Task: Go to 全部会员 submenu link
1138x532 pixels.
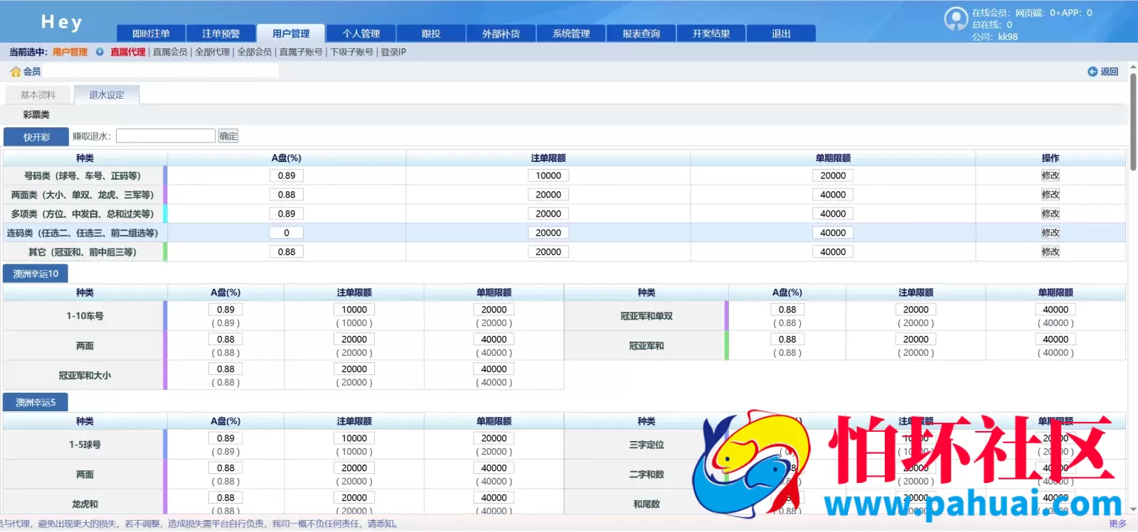Action: point(255,52)
